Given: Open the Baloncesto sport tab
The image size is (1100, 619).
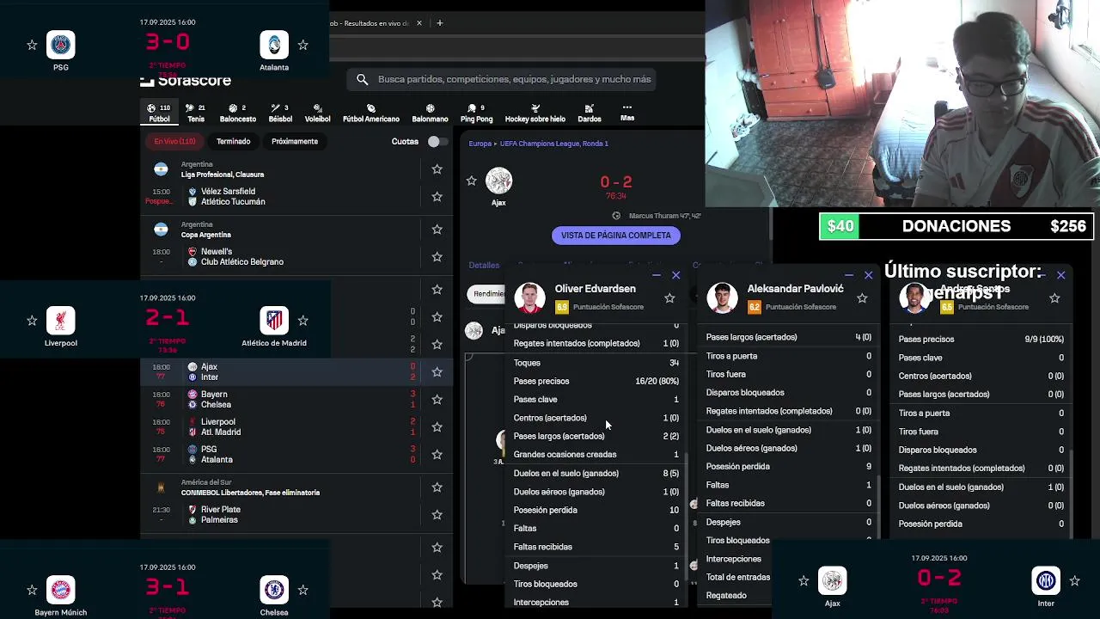Looking at the screenshot, I should click(238, 113).
